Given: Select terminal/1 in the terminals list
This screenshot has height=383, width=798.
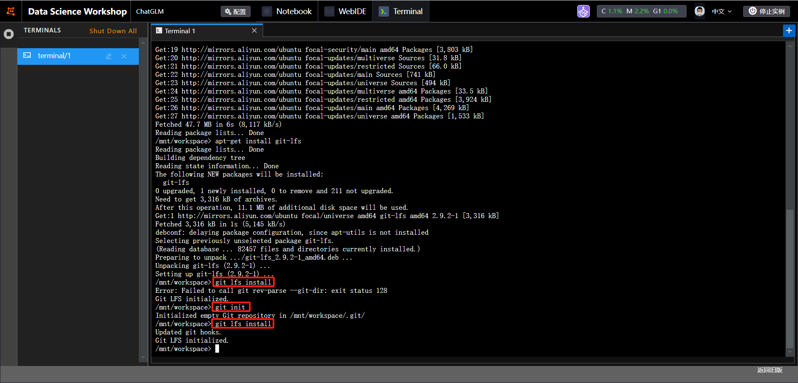Looking at the screenshot, I should [x=78, y=56].
